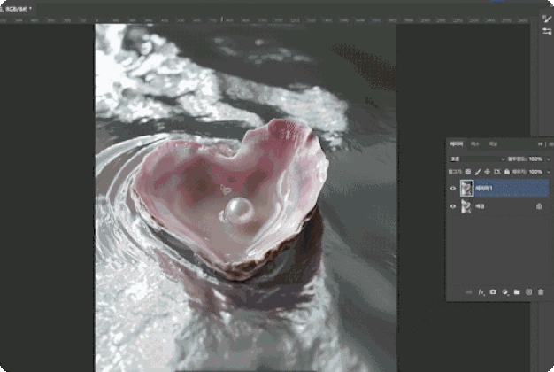Click the padlock on the Background layer
Image resolution: width=554 pixels, height=372 pixels.
pyautogui.click(x=539, y=206)
